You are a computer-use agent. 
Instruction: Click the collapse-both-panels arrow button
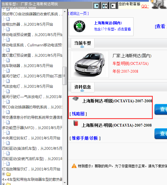(x=105, y=6)
